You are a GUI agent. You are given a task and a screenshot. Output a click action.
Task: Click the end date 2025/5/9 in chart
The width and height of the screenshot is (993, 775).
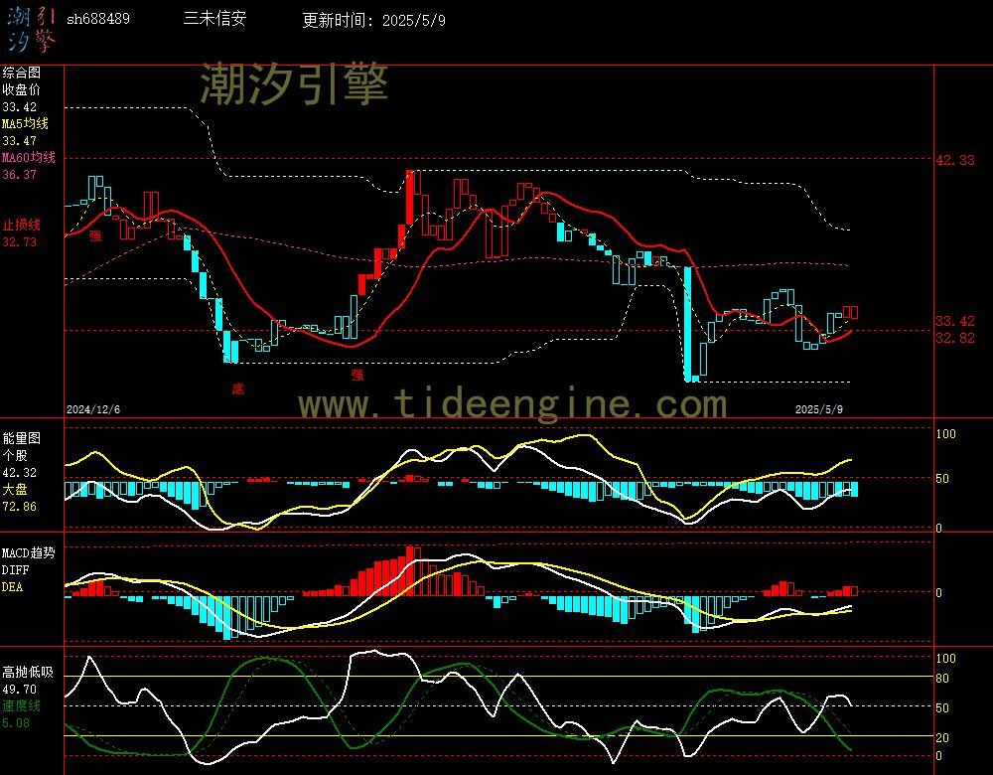[819, 409]
